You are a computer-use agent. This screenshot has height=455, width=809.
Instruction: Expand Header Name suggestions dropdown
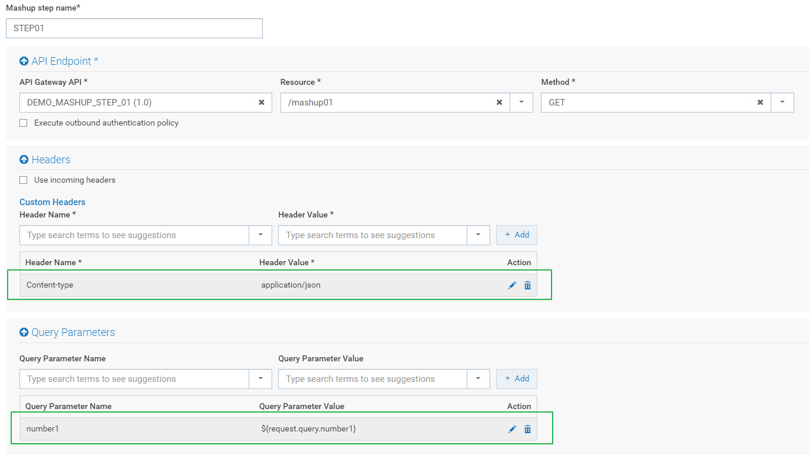coord(260,235)
